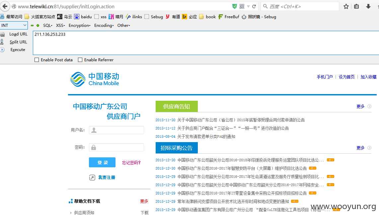
Task: Click the 忘记密码? link
Action: click(x=131, y=163)
